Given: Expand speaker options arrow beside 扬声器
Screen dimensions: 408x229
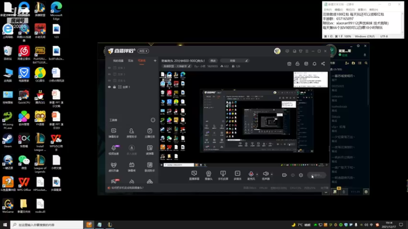Looking at the screenshot, I should click(x=272, y=174).
